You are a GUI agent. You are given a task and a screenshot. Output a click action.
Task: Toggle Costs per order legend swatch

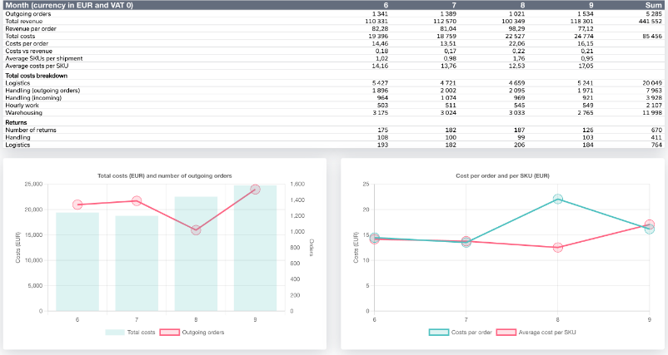coord(439,333)
